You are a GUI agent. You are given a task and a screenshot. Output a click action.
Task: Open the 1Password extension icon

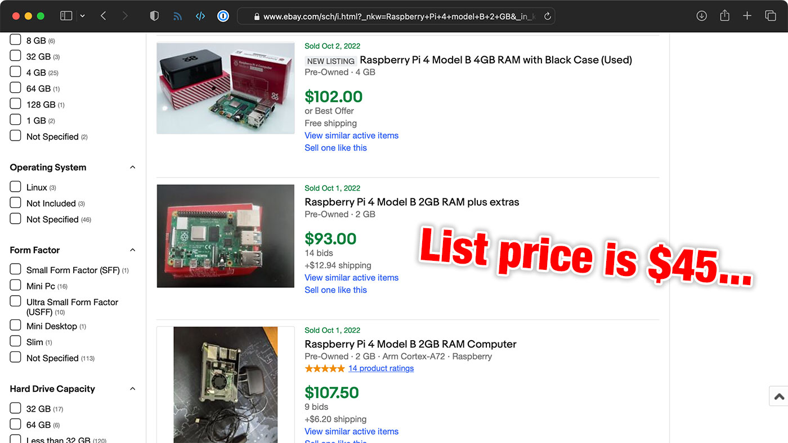[223, 16]
